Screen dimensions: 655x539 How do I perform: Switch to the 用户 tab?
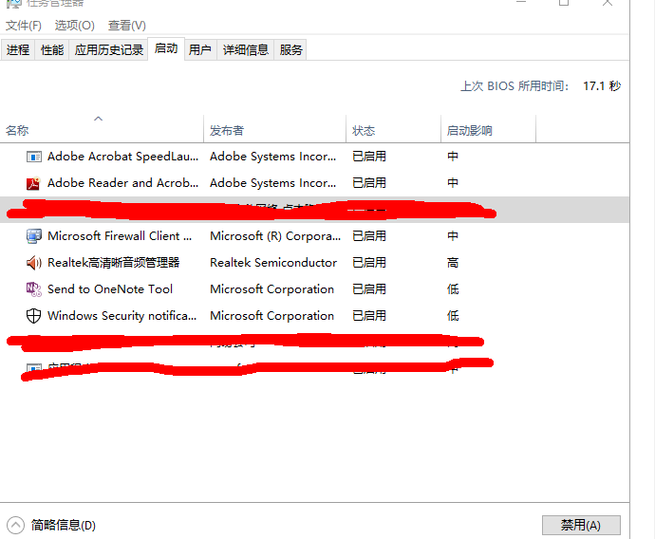(200, 50)
